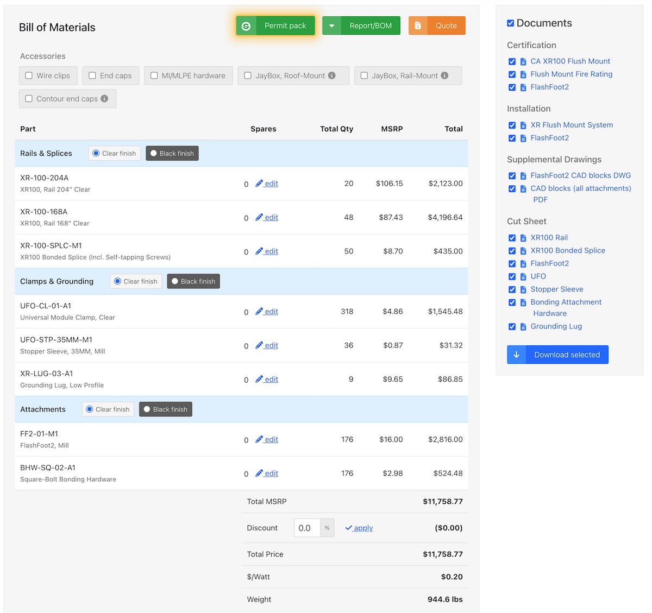Uncheck the master Documents checkbox
This screenshot has height=613, width=652.
(x=511, y=23)
